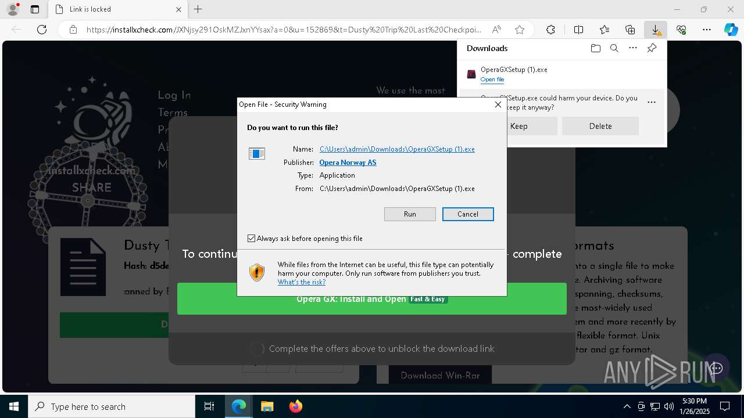The width and height of the screenshot is (744, 418).
Task: Open Browser essentials icon
Action: pos(681,30)
